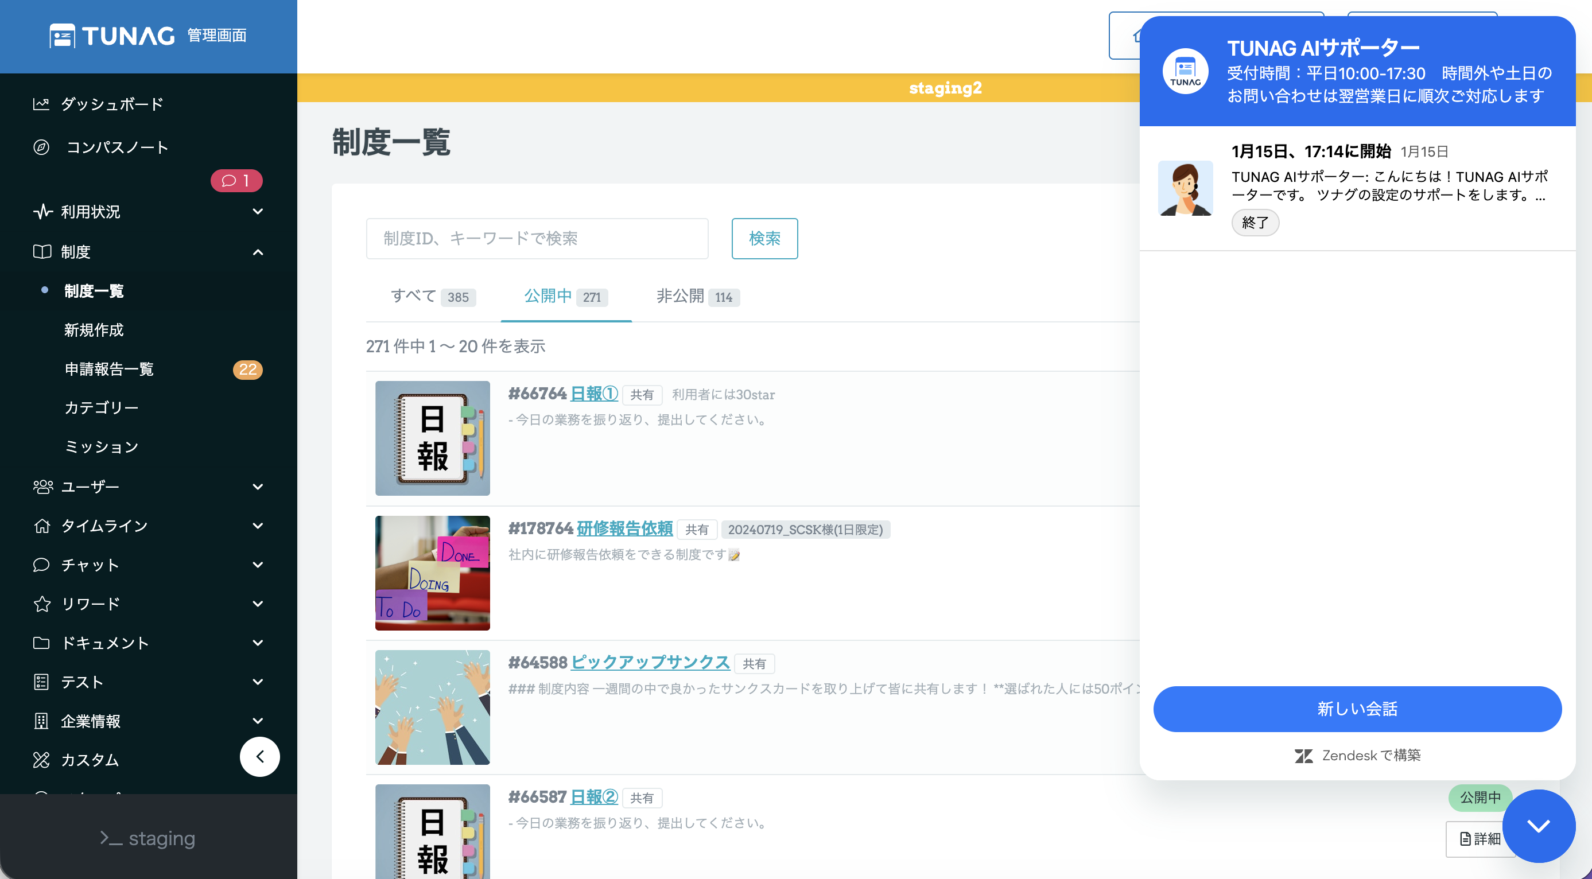The height and width of the screenshot is (879, 1592).
Task: Start a 新しい会話 in chat
Action: tap(1357, 709)
